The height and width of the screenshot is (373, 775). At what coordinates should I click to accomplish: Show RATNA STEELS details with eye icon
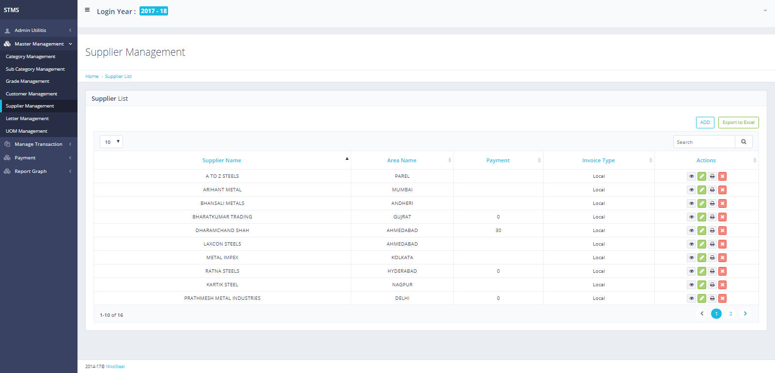[x=691, y=271]
